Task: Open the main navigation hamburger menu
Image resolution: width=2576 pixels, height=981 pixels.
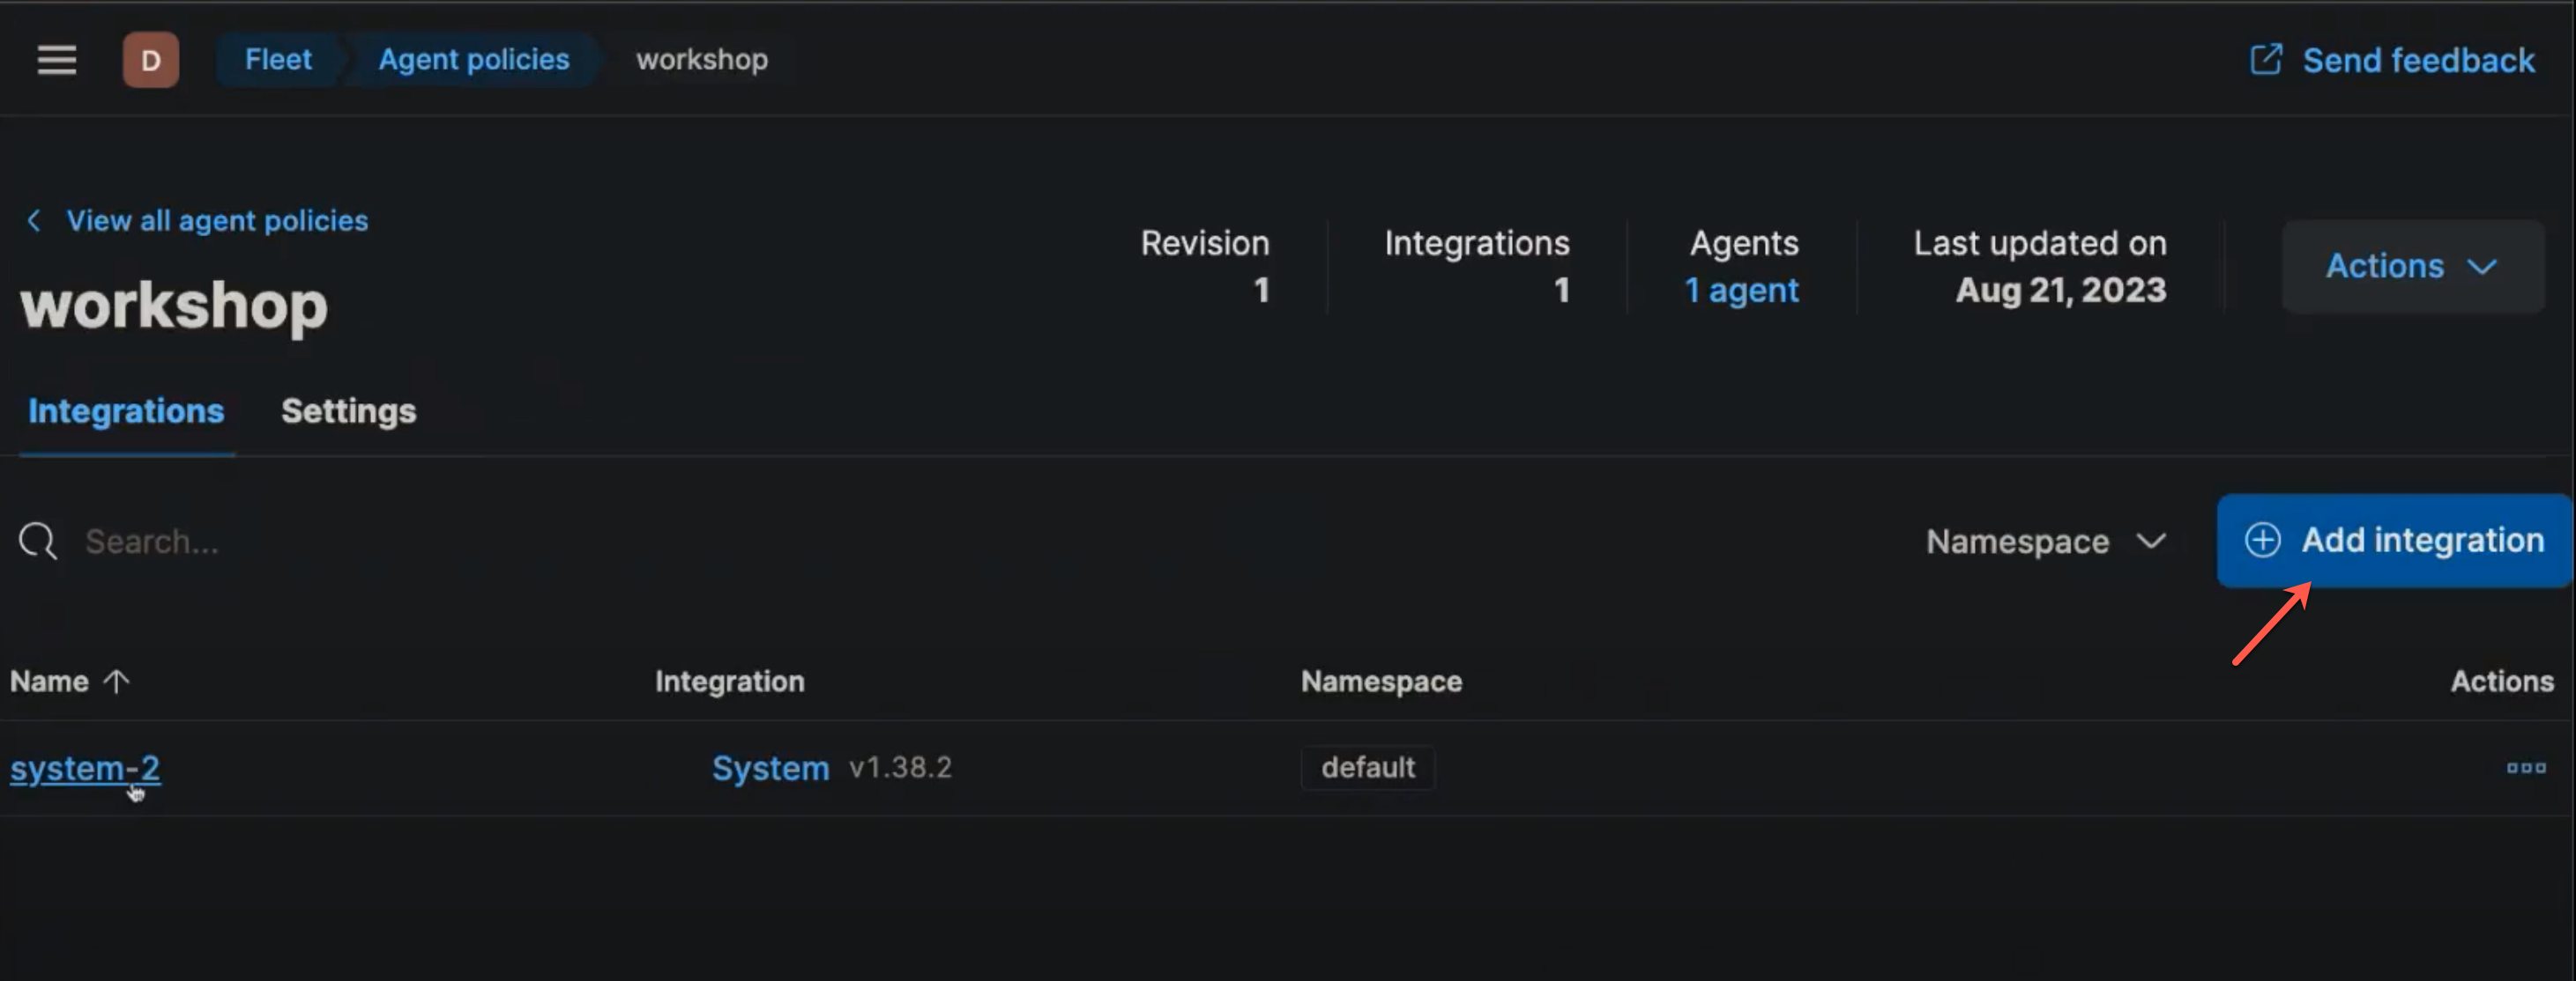Action: click(56, 60)
